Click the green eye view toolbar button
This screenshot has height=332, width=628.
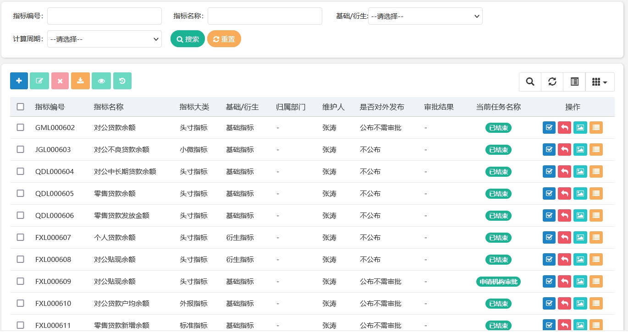pyautogui.click(x=101, y=81)
